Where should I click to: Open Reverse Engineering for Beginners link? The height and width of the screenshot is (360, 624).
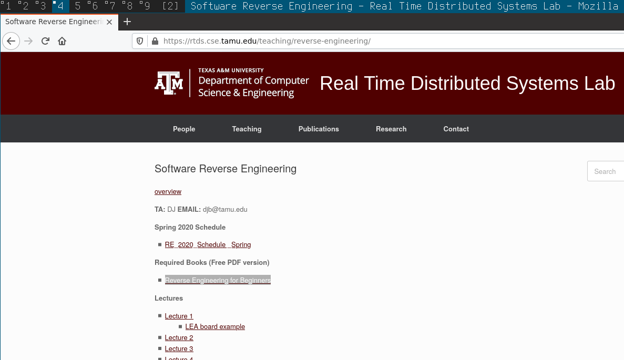pos(218,281)
